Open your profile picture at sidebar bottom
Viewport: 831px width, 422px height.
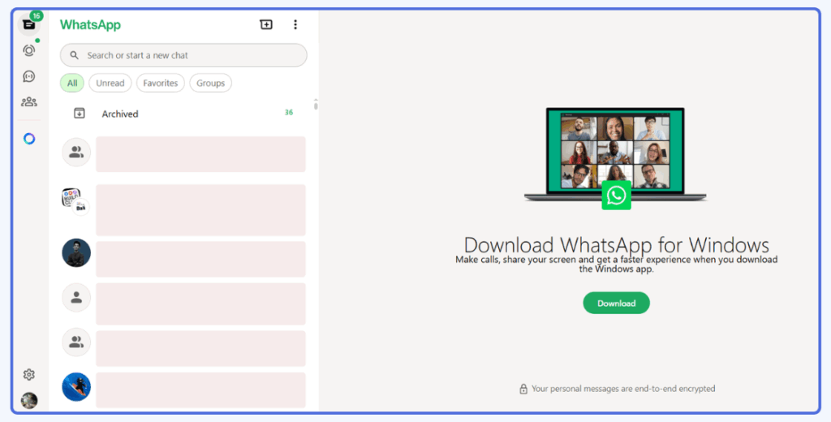click(29, 400)
